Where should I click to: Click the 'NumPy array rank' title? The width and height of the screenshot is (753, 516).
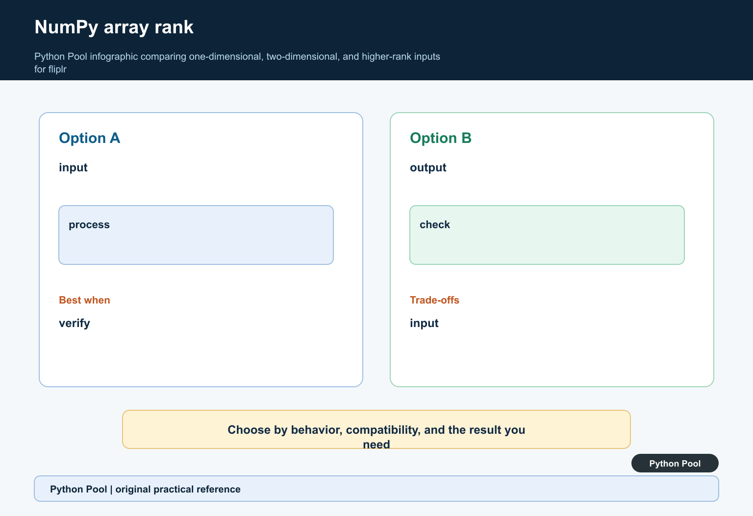tap(114, 27)
